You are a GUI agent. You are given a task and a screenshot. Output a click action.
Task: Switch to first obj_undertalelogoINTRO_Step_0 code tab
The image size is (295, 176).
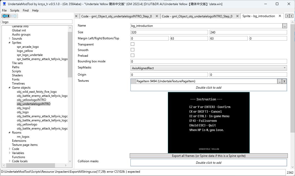click(116, 16)
